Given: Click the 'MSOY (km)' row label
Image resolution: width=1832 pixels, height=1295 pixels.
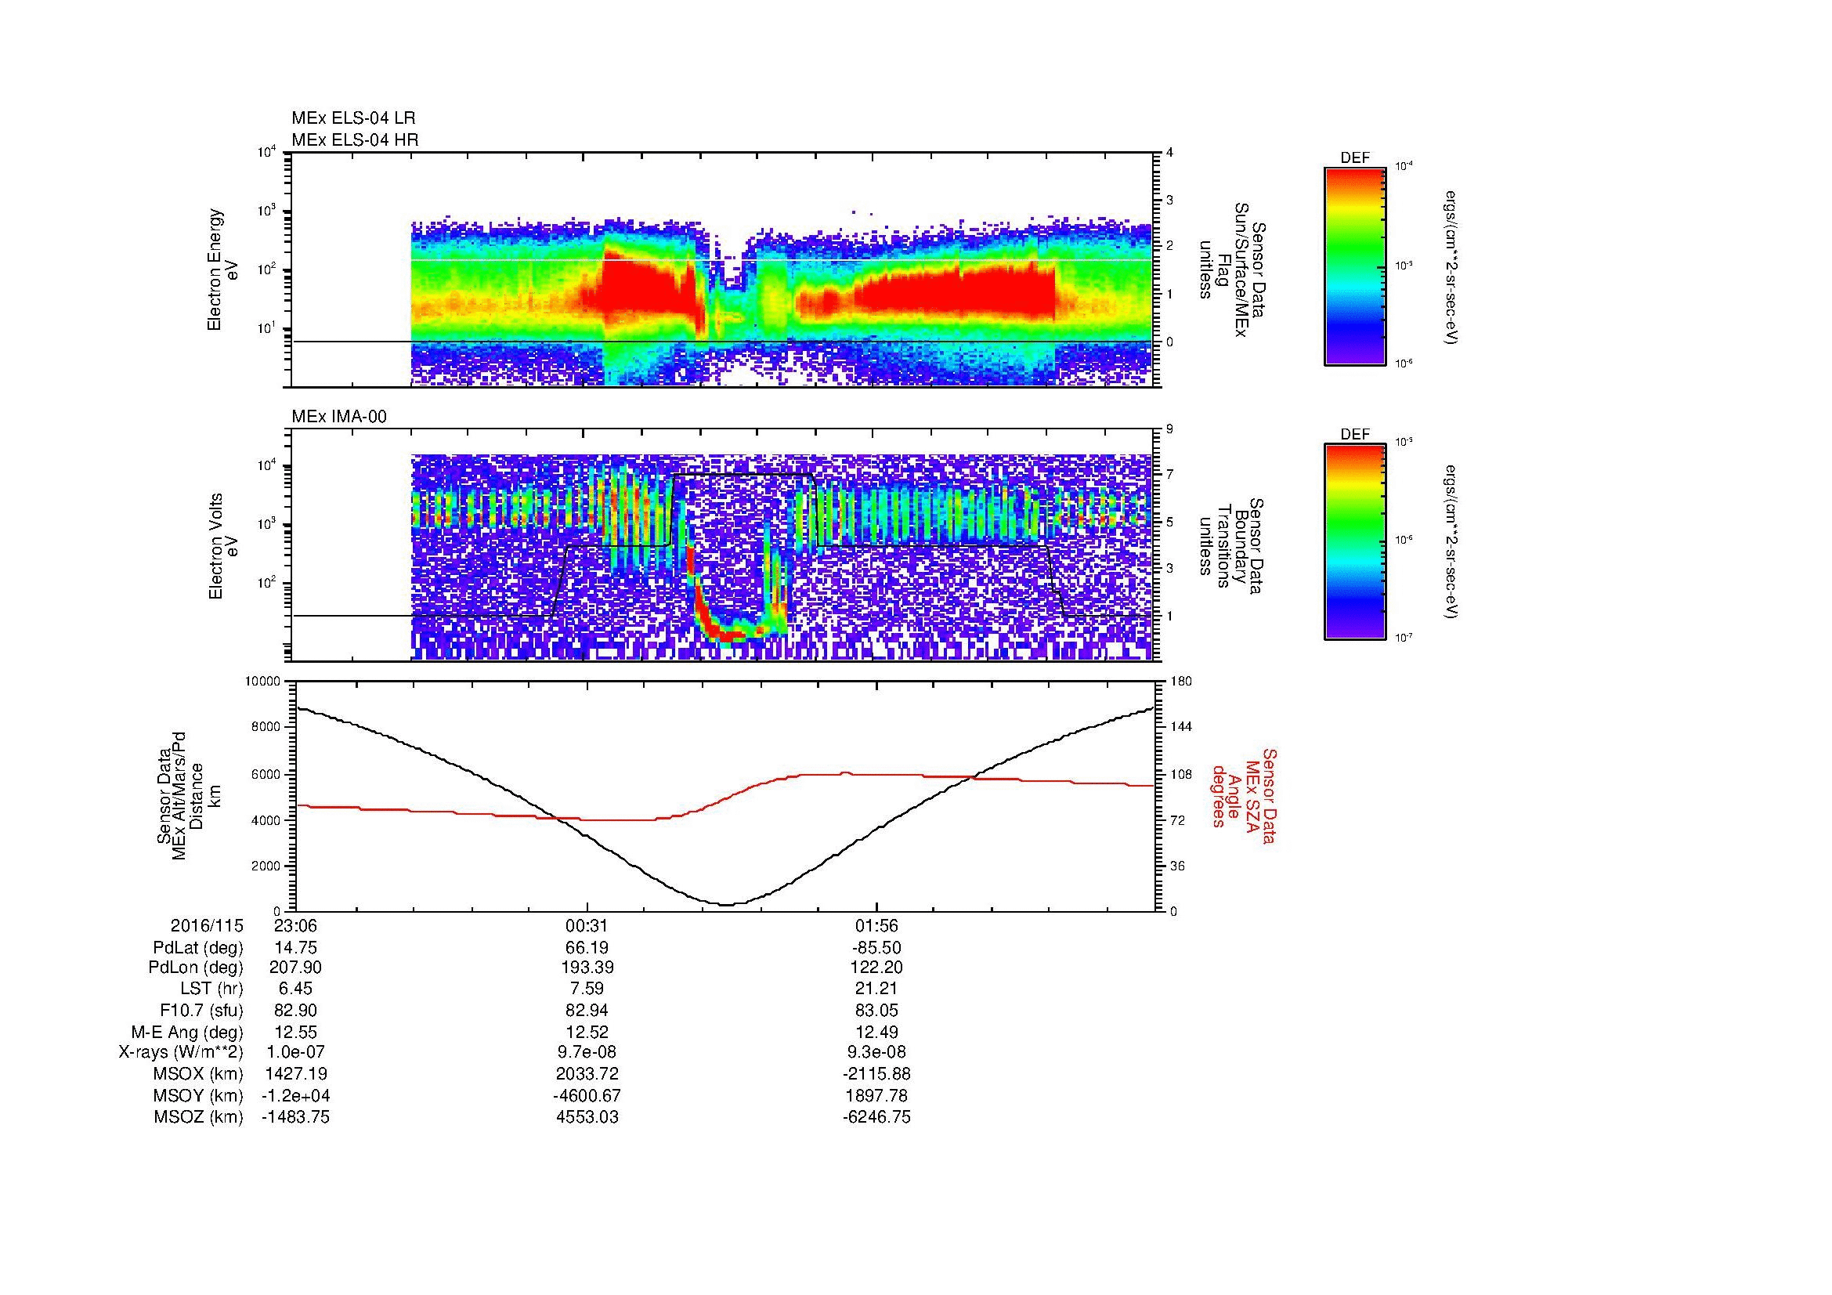Looking at the screenshot, I should 198,1095.
